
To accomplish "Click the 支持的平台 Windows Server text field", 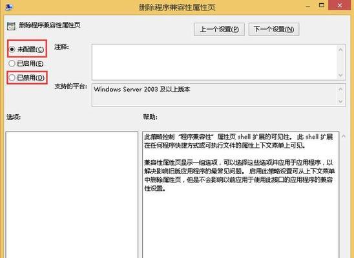I will [x=214, y=95].
